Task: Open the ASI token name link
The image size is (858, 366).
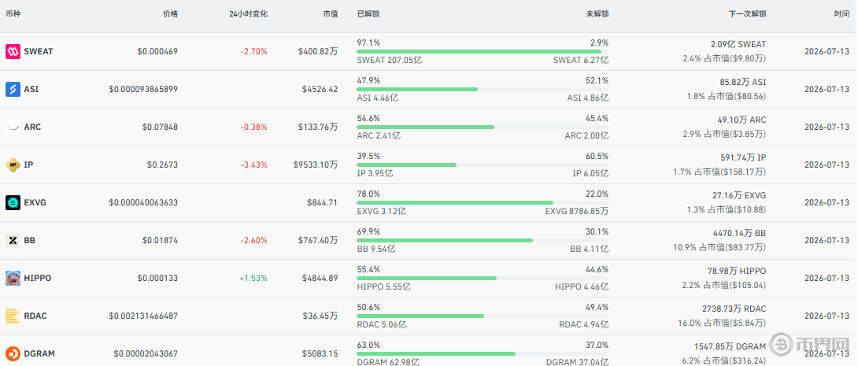Action: (31, 89)
